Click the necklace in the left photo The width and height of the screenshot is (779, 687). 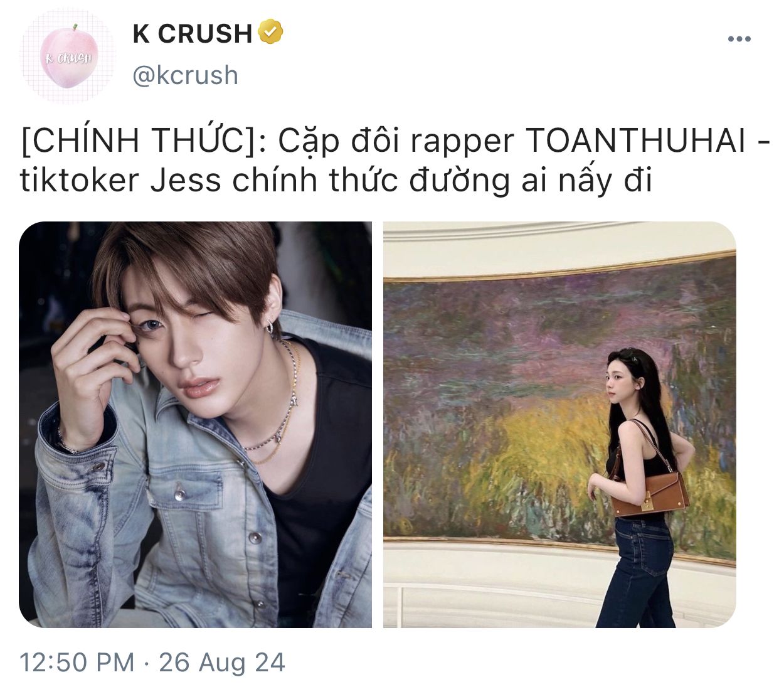click(276, 402)
